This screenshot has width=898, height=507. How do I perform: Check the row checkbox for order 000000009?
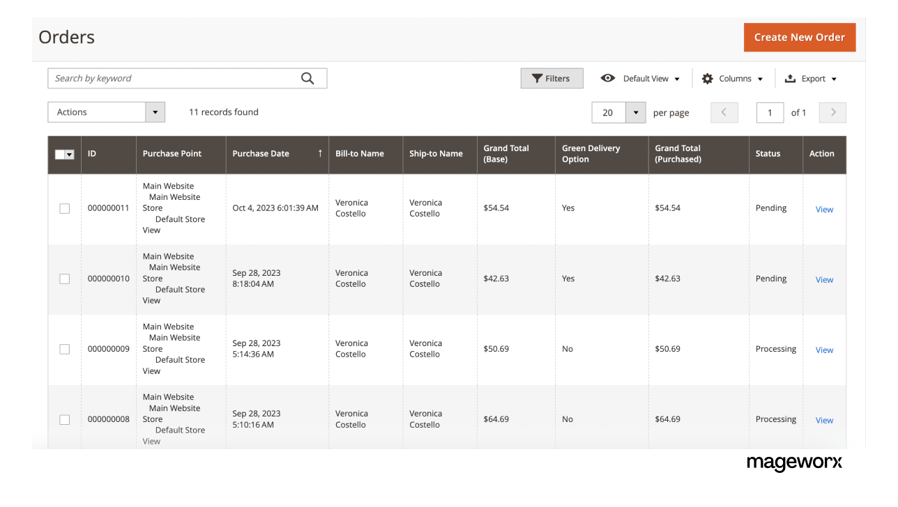point(64,349)
